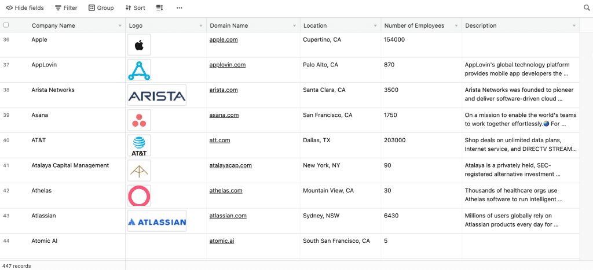Open the applovin.com link
The width and height of the screenshot is (593, 270).
point(228,65)
